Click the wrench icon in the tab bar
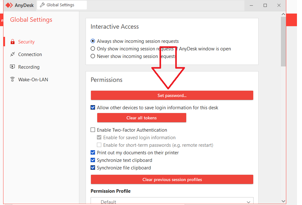302x205 pixels. (42, 5)
